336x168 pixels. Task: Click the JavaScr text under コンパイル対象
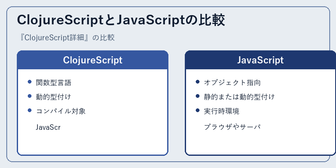click(x=48, y=127)
